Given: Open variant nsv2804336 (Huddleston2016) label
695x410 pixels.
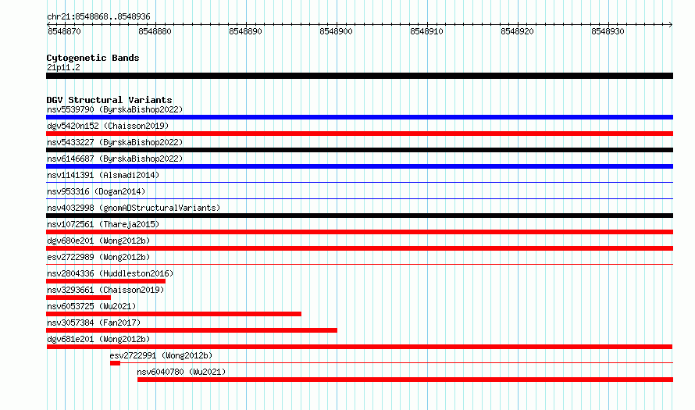Looking at the screenshot, I should [110, 273].
